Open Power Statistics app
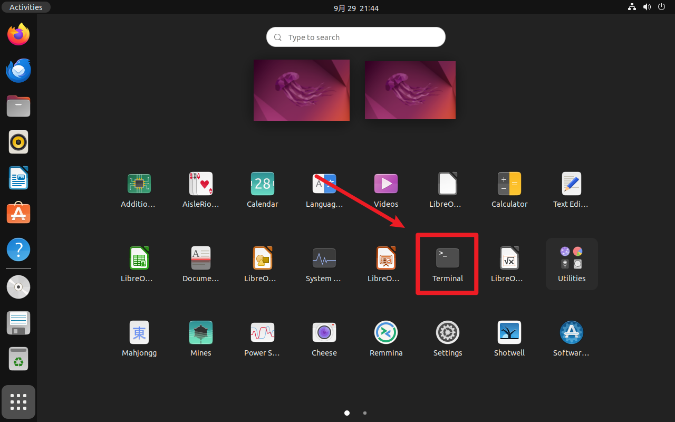The image size is (675, 422). pyautogui.click(x=263, y=332)
